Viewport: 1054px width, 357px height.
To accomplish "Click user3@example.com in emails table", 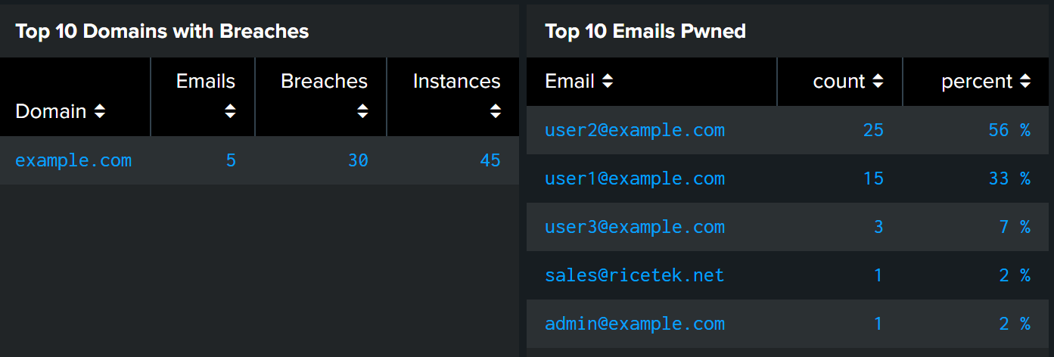I will click(635, 227).
